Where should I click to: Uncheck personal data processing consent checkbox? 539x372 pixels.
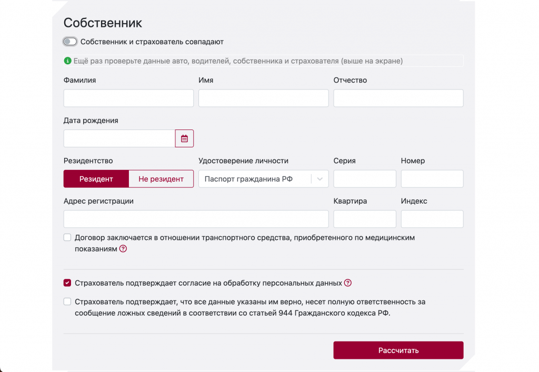point(67,283)
